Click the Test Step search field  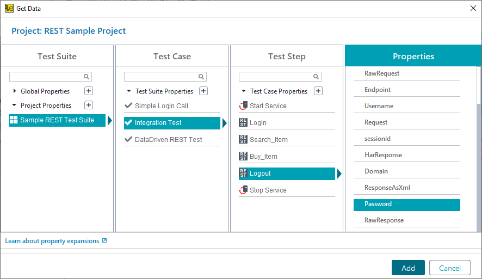(276, 77)
